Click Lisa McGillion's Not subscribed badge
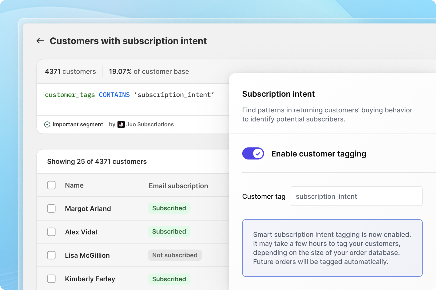The image size is (436, 290). (x=175, y=255)
